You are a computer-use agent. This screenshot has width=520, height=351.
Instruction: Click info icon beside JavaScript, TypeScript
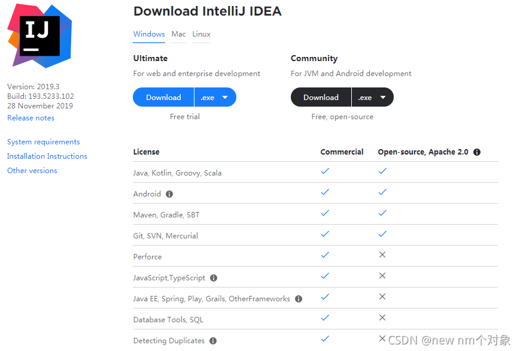(x=214, y=278)
